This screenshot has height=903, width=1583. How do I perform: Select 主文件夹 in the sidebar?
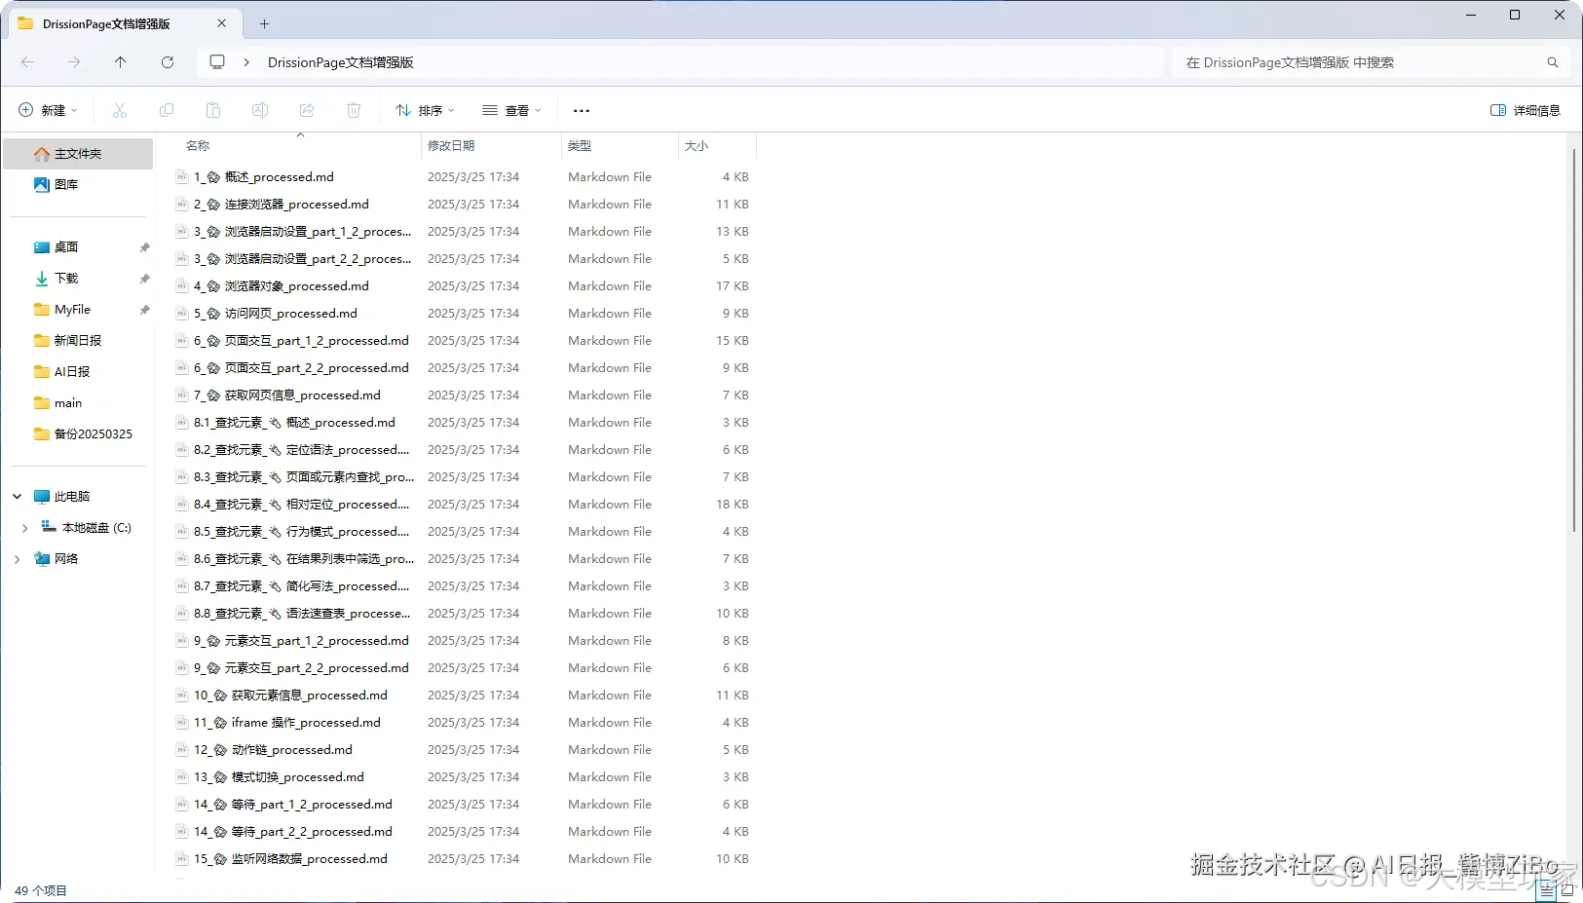pos(79,154)
